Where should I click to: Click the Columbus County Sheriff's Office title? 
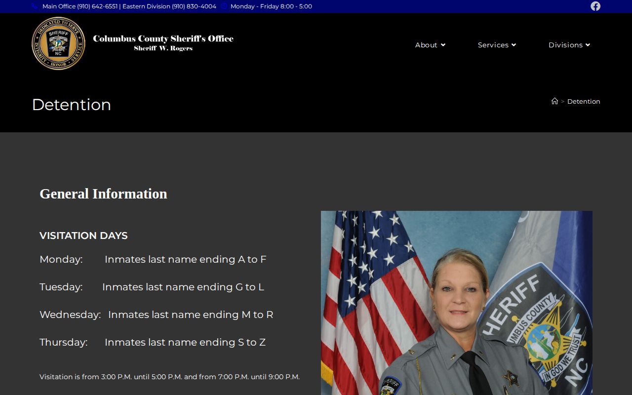pyautogui.click(x=163, y=39)
